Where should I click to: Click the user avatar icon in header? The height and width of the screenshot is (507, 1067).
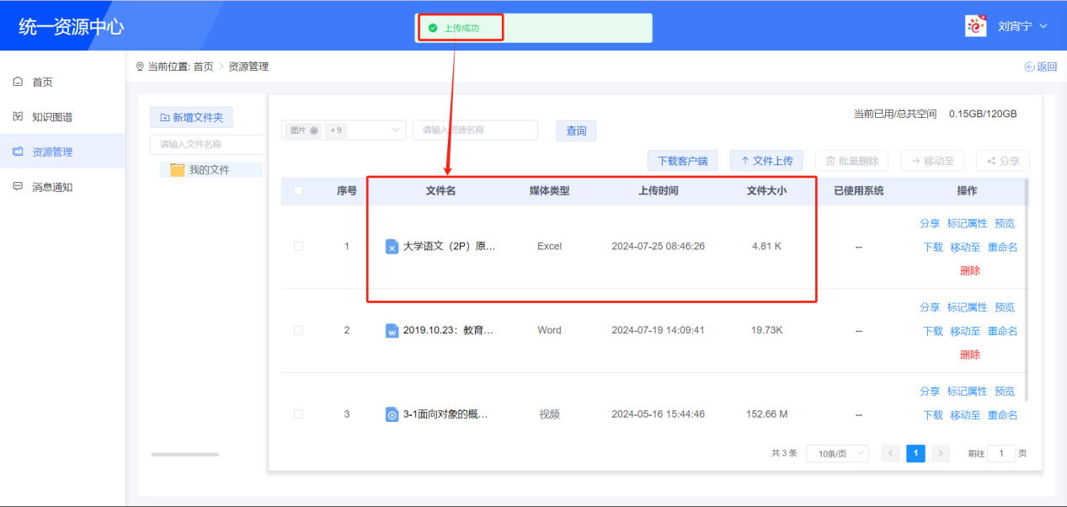pos(975,26)
